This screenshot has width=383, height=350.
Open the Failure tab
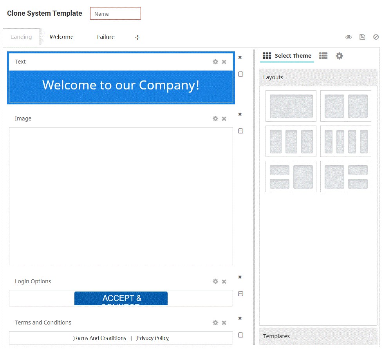106,36
